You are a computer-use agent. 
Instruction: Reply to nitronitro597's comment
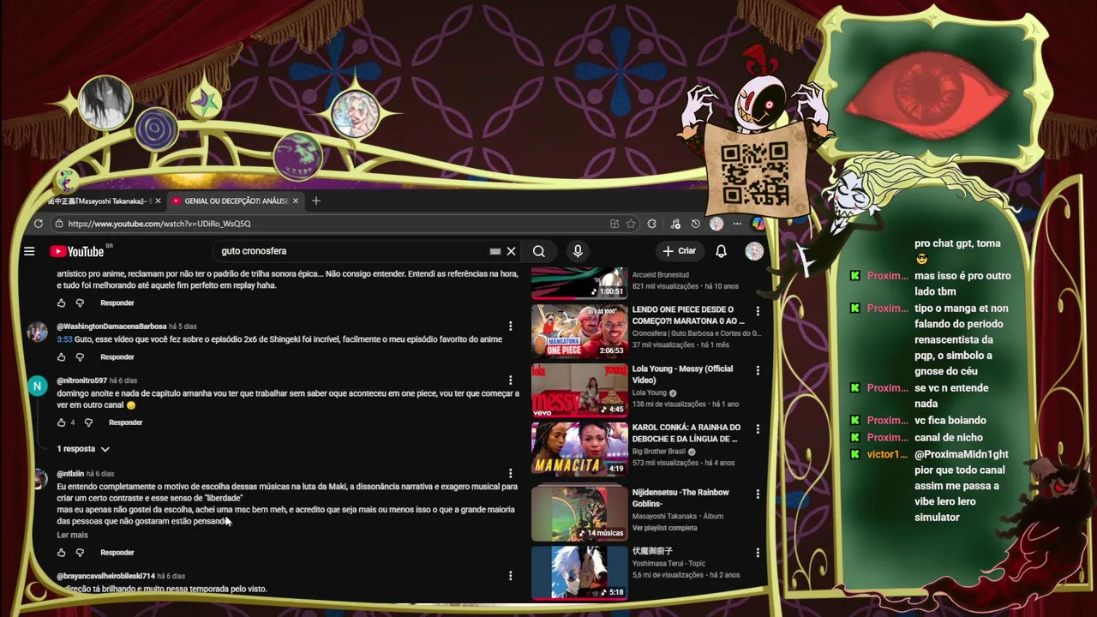tap(125, 422)
